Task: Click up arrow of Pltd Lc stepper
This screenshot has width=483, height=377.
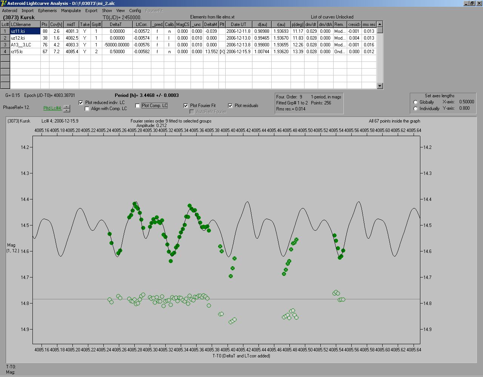Action: (66, 107)
